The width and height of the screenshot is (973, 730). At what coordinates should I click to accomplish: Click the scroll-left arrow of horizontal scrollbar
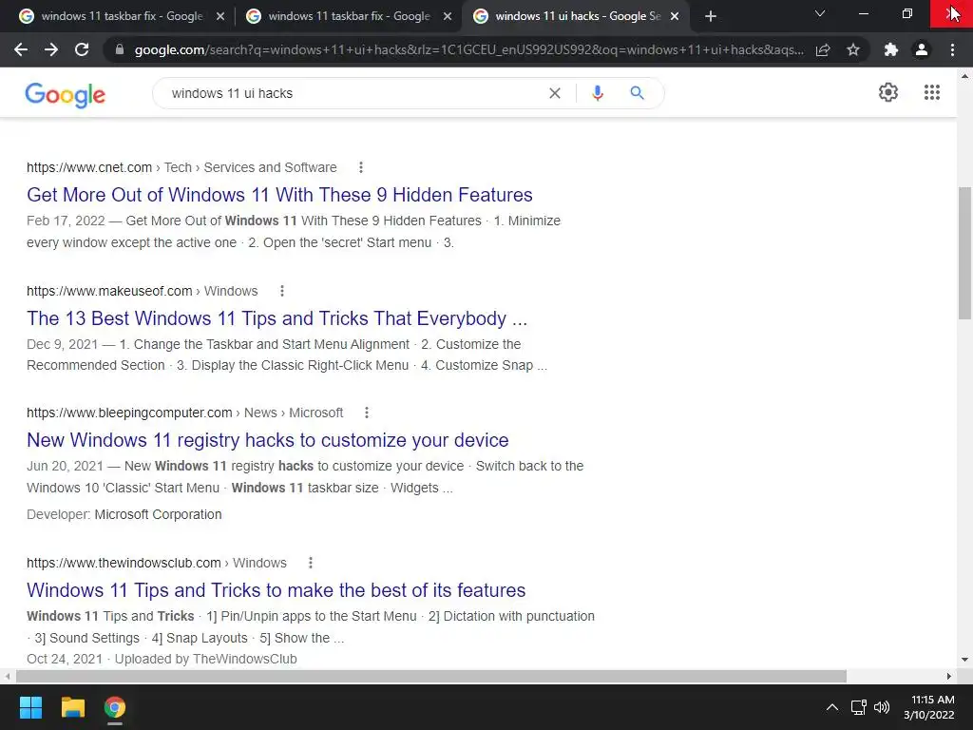click(7, 676)
